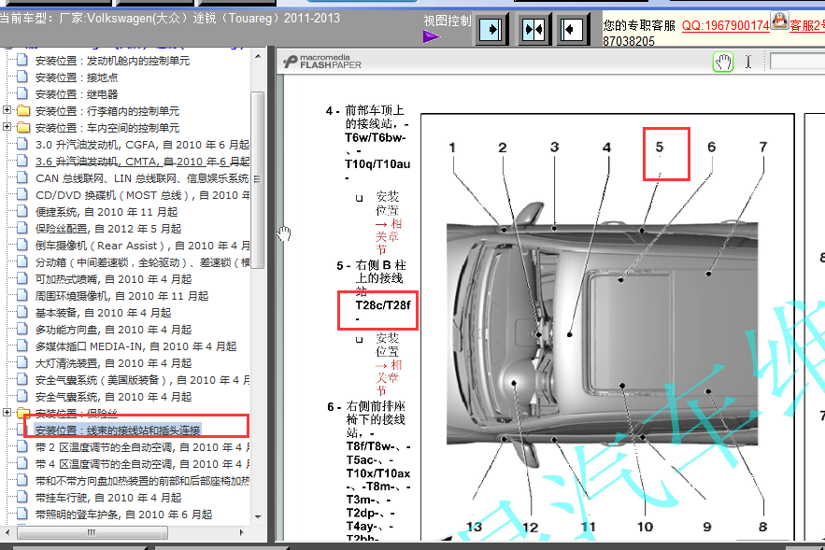The width and height of the screenshot is (825, 550).
Task: Click tree horizontal scroll-right arrow
Action: pos(241,532)
